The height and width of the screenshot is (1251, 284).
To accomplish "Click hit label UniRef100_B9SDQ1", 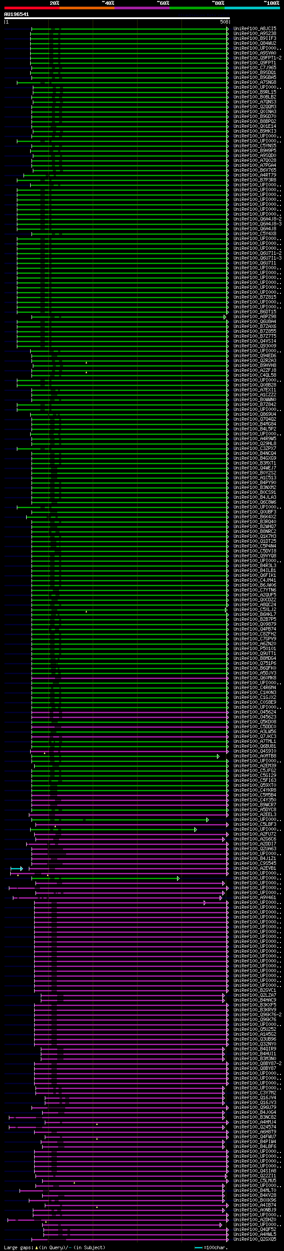I will coord(254,72).
